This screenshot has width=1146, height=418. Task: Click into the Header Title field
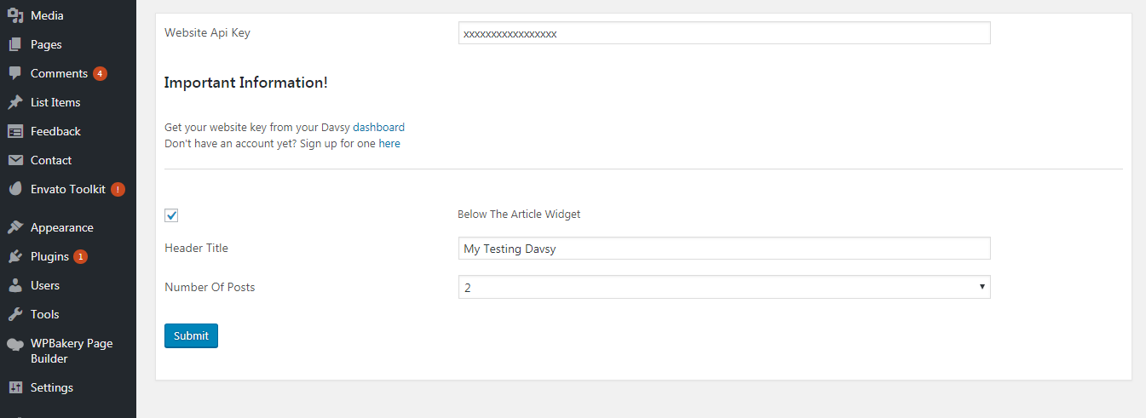(x=723, y=249)
